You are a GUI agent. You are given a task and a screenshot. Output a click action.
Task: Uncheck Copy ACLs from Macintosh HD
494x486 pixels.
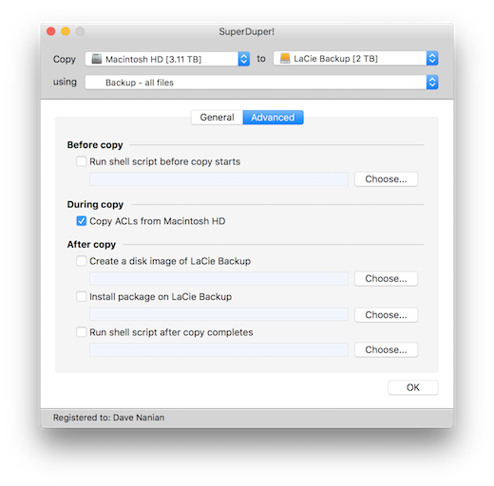tap(82, 221)
